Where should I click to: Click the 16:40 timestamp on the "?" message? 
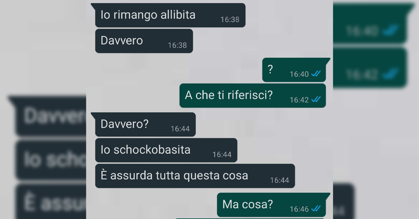[x=299, y=74]
